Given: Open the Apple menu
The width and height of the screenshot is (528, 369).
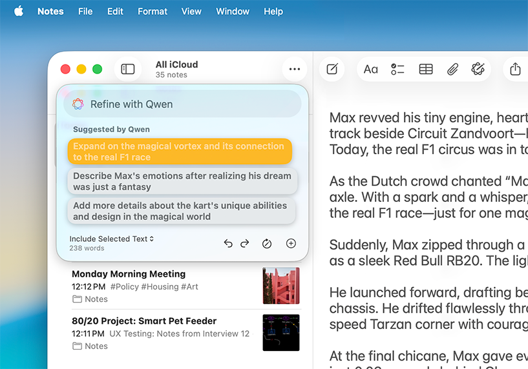Looking at the screenshot, I should pos(19,12).
